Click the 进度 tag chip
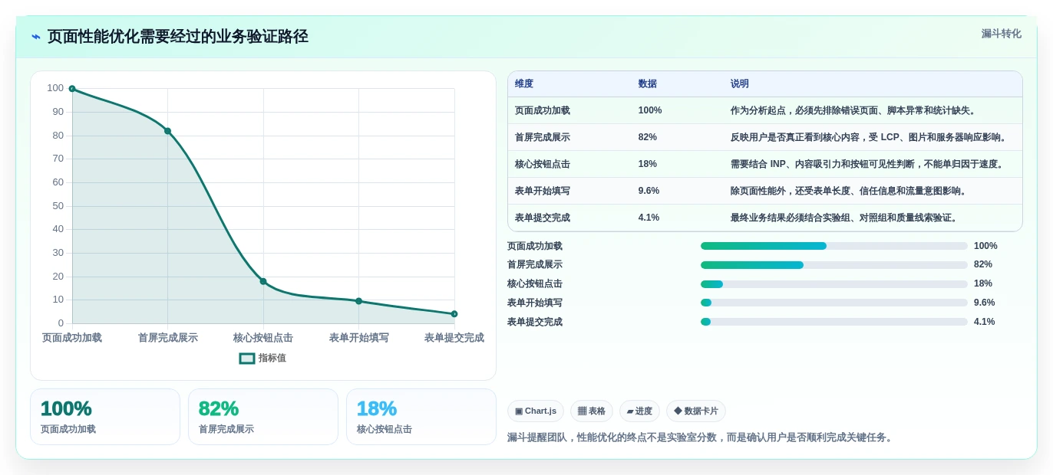This screenshot has width=1053, height=475. (639, 411)
